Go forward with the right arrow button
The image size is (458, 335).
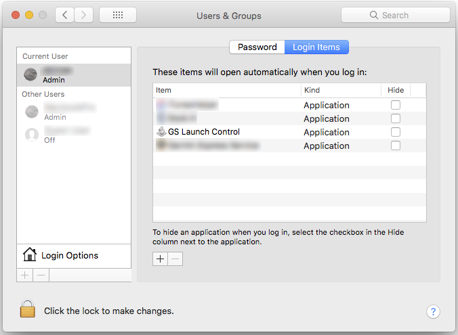point(83,15)
